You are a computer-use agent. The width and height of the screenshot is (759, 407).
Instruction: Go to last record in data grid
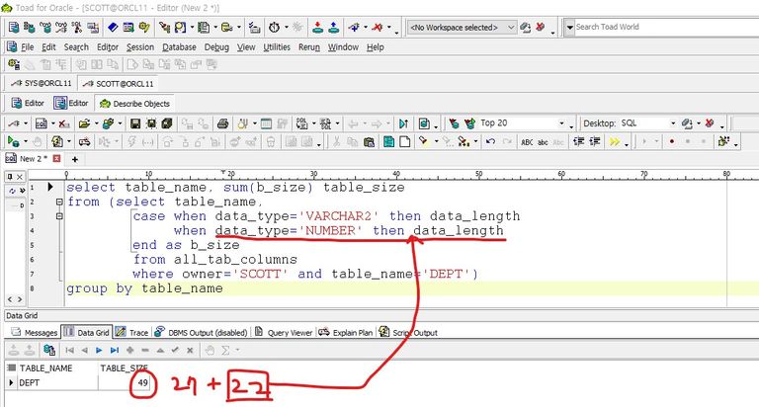tap(115, 350)
